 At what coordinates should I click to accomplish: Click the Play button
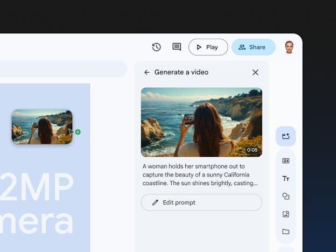point(208,47)
